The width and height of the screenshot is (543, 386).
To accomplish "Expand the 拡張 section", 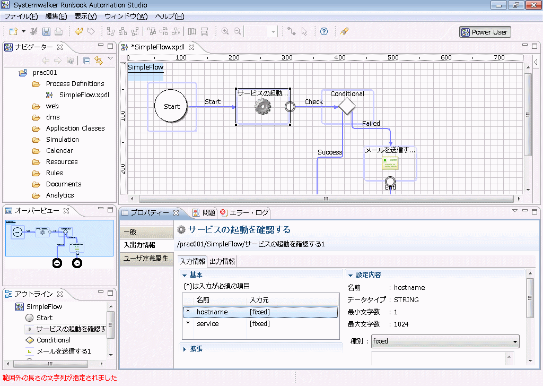I will pyautogui.click(x=185, y=349).
